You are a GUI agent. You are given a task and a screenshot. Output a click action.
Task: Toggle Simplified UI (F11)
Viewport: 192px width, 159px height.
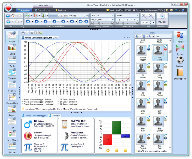coord(119,10)
